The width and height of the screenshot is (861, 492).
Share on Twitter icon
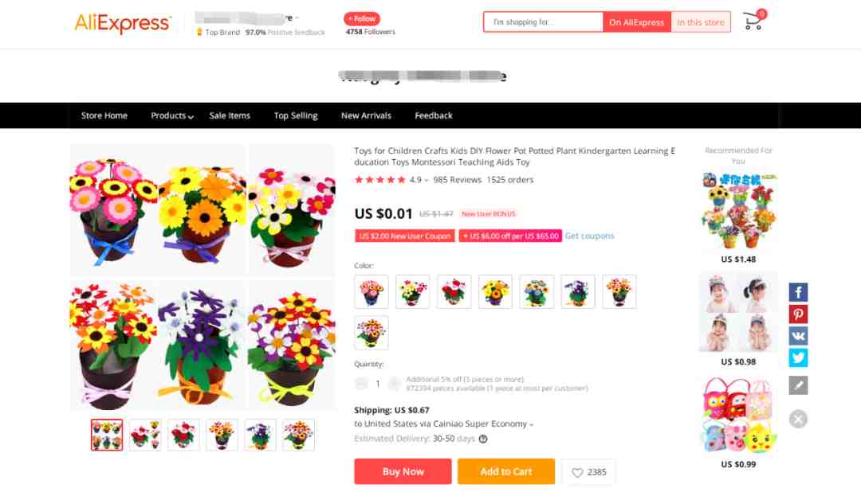coord(798,357)
